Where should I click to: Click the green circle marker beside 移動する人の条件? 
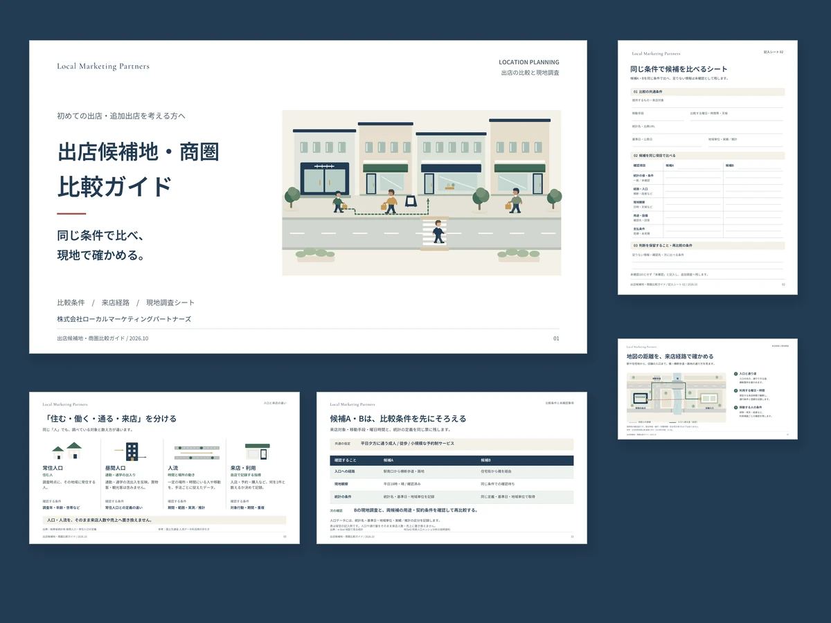point(735,408)
